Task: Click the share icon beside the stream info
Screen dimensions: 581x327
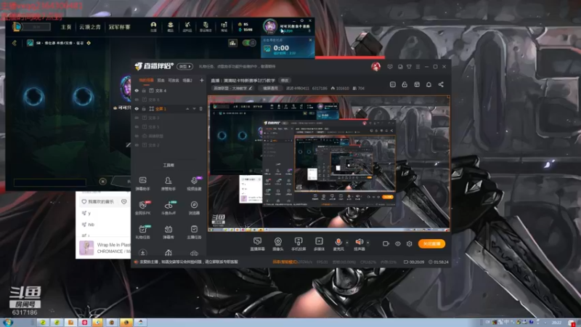Action: coord(441,84)
